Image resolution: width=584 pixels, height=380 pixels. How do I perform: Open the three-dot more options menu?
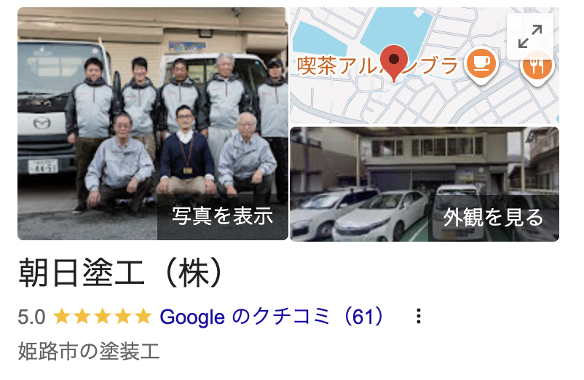point(419,317)
